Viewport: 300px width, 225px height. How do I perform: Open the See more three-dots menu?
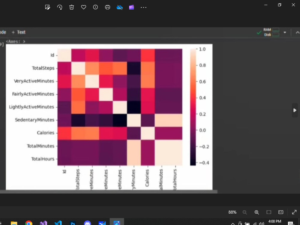click(x=143, y=7)
